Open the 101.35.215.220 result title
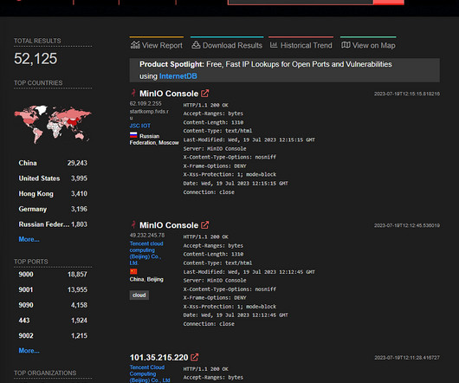This screenshot has height=383, width=459. coord(159,358)
